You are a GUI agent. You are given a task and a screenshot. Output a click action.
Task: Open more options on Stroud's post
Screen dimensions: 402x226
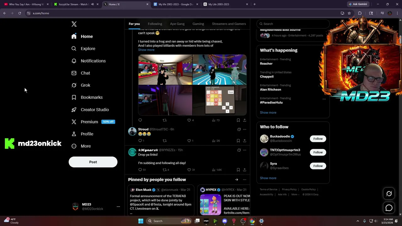click(x=245, y=129)
